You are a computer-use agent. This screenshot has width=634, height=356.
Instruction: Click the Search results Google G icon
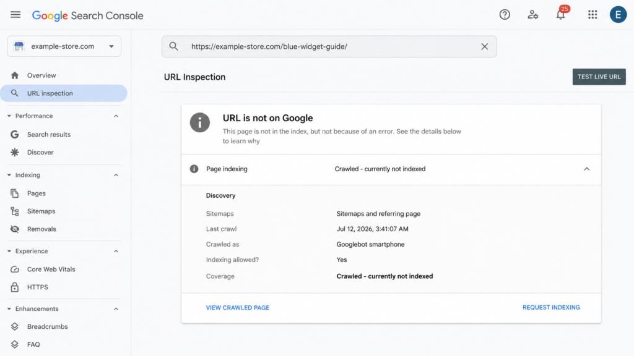(15, 134)
